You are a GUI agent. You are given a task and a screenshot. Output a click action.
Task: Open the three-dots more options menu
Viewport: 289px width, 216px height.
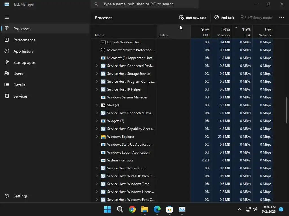pos(282,18)
